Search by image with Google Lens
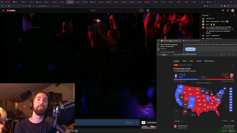237x133 pixels. pyautogui.click(x=229, y=54)
